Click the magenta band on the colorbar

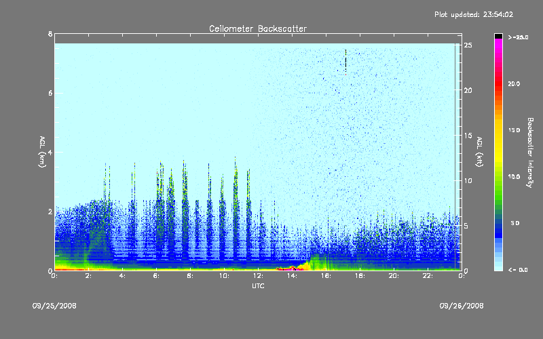498,44
